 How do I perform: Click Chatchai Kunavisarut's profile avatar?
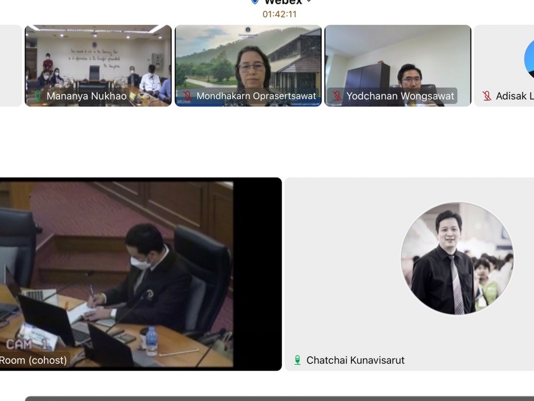[457, 258]
